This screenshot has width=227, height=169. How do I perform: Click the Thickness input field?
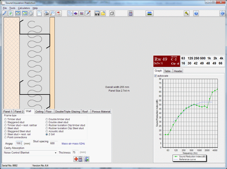point(75,152)
